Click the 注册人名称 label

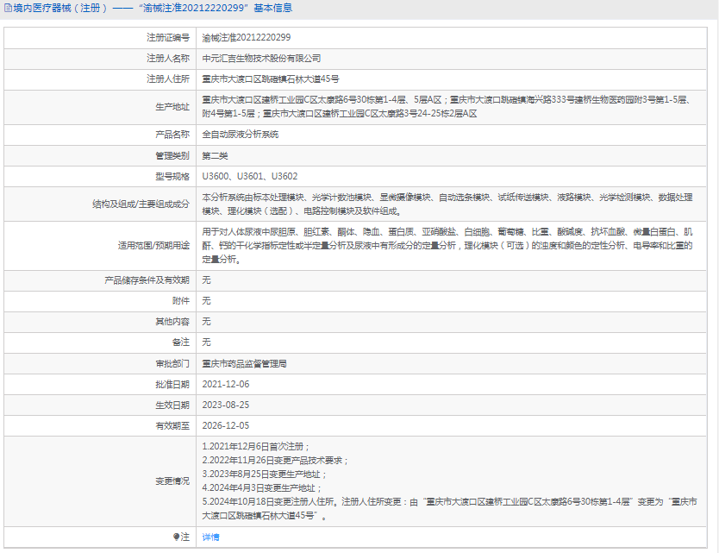[168, 59]
